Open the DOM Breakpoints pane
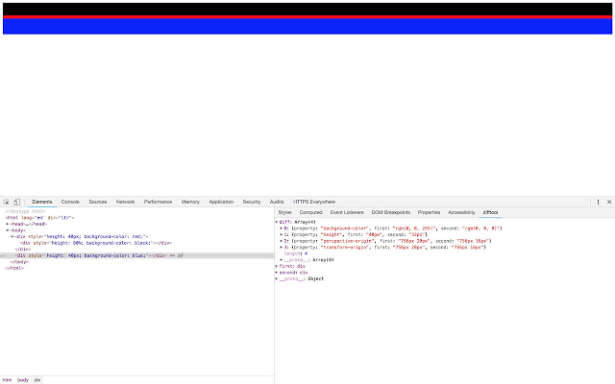Screen dimensions: 615x384 [391, 212]
